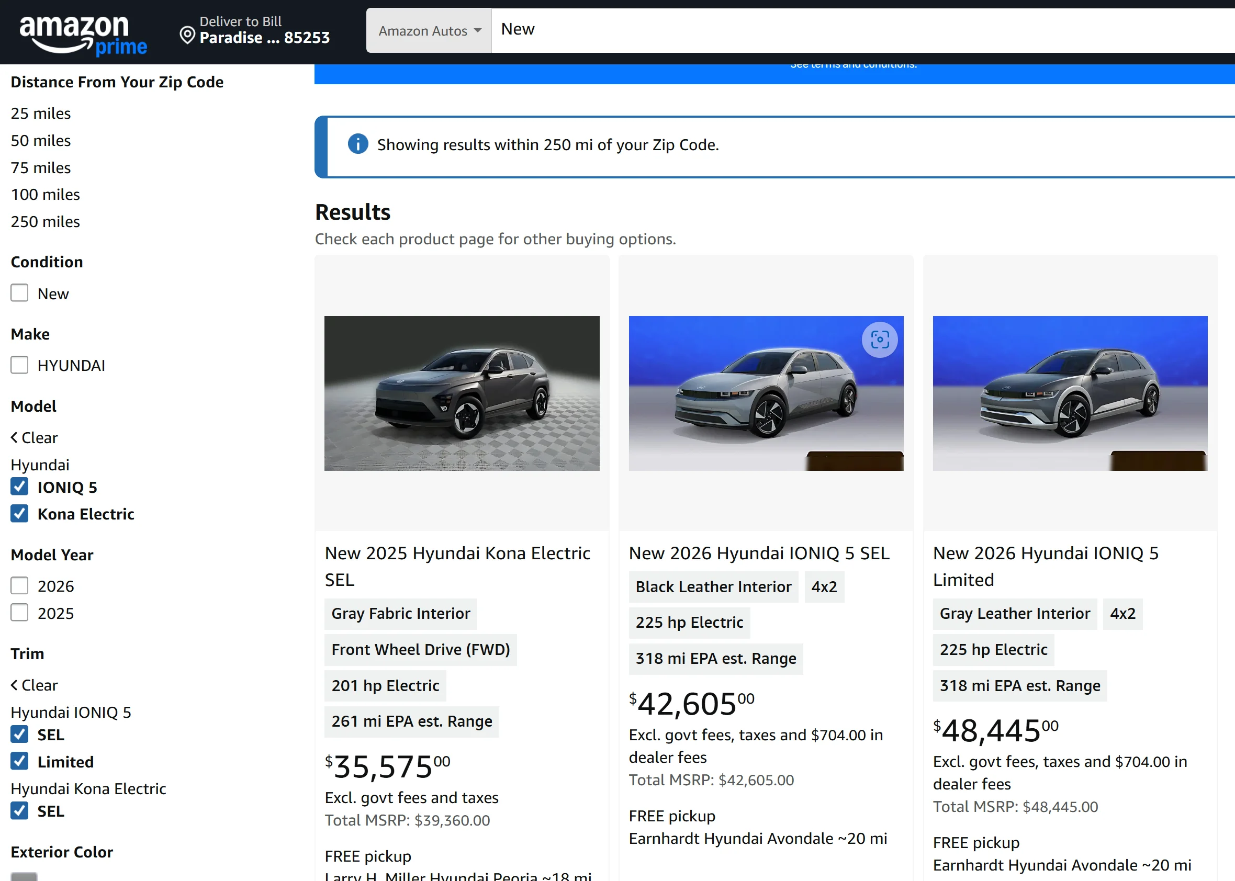
Task: Click the info icon in results notice
Action: click(x=357, y=144)
